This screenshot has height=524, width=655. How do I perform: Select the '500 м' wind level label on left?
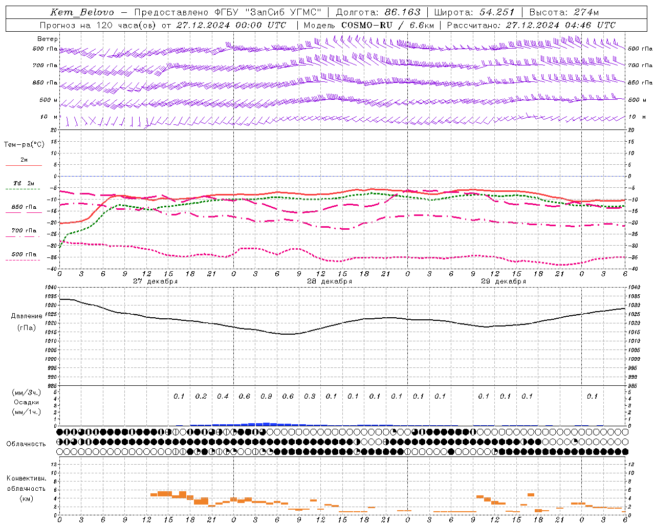[49, 100]
